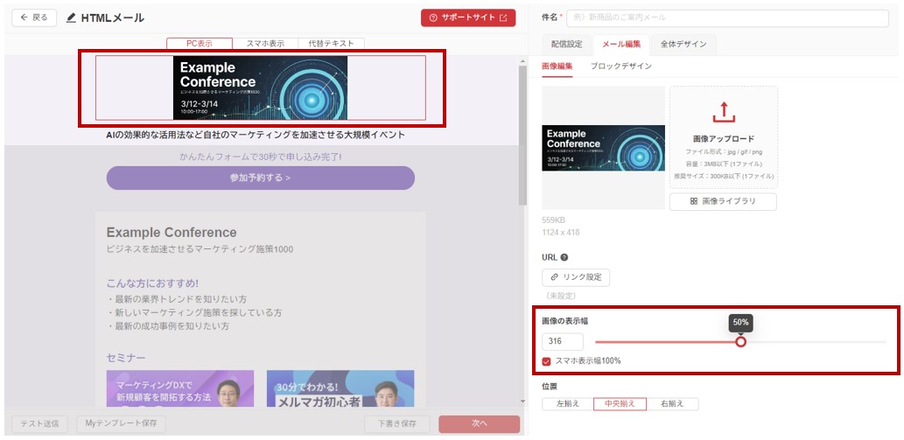904x440 pixels.
Task: Toggle スマホ表示幅100% checkbox
Action: [x=547, y=361]
